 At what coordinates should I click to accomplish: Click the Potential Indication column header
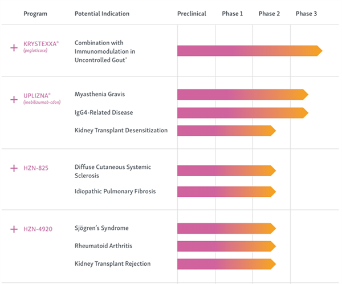coord(102,14)
